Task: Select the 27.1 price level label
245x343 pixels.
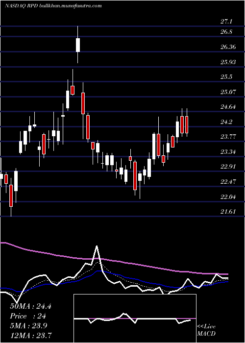Action: (226, 22)
